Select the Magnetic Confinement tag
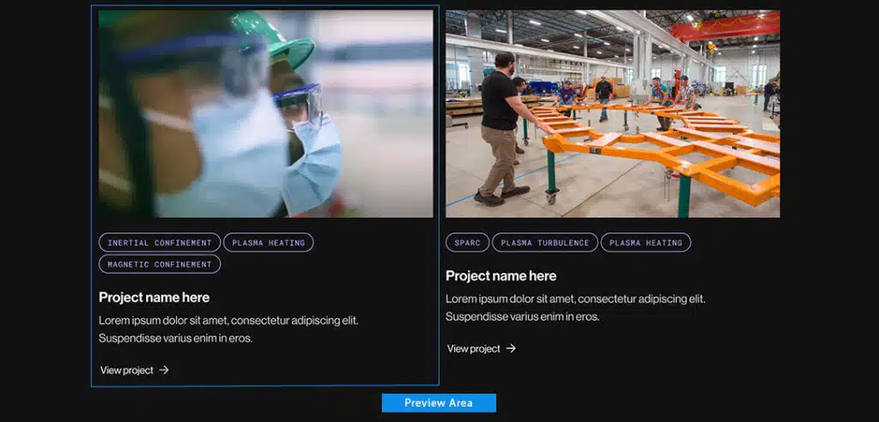Image resolution: width=879 pixels, height=422 pixels. 160,264
